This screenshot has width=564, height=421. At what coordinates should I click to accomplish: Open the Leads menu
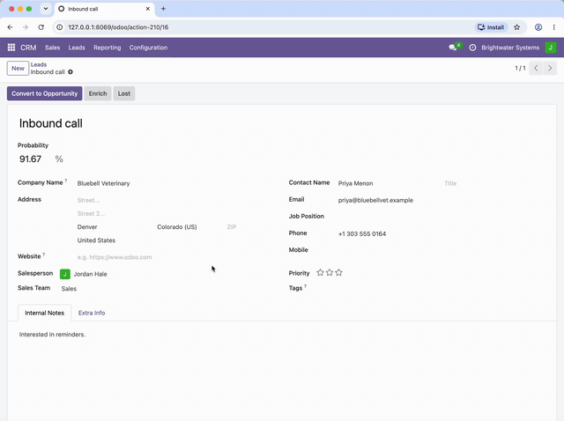coord(77,48)
